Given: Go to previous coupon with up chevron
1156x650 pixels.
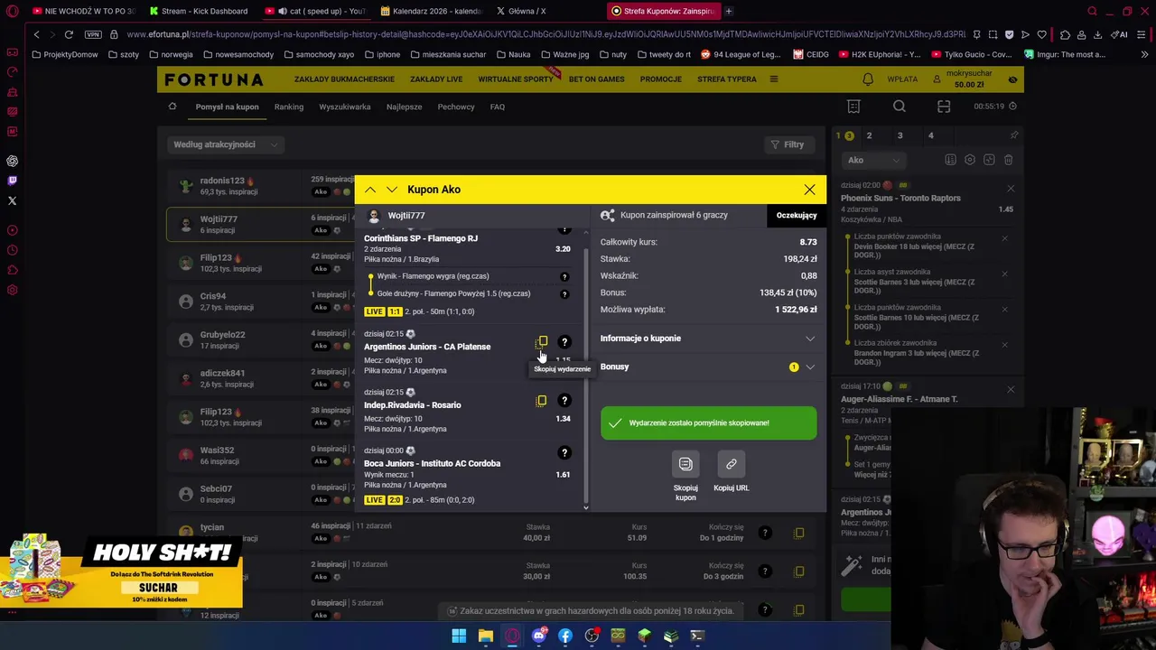Looking at the screenshot, I should (x=370, y=190).
